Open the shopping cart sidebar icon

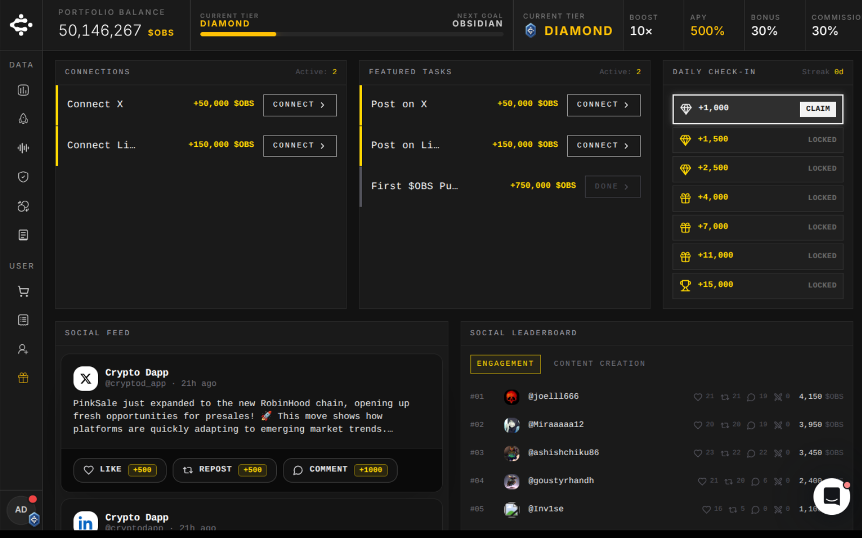click(x=23, y=291)
